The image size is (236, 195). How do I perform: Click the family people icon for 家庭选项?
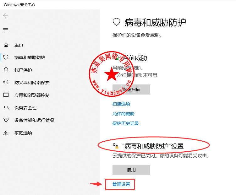[x=6, y=133]
